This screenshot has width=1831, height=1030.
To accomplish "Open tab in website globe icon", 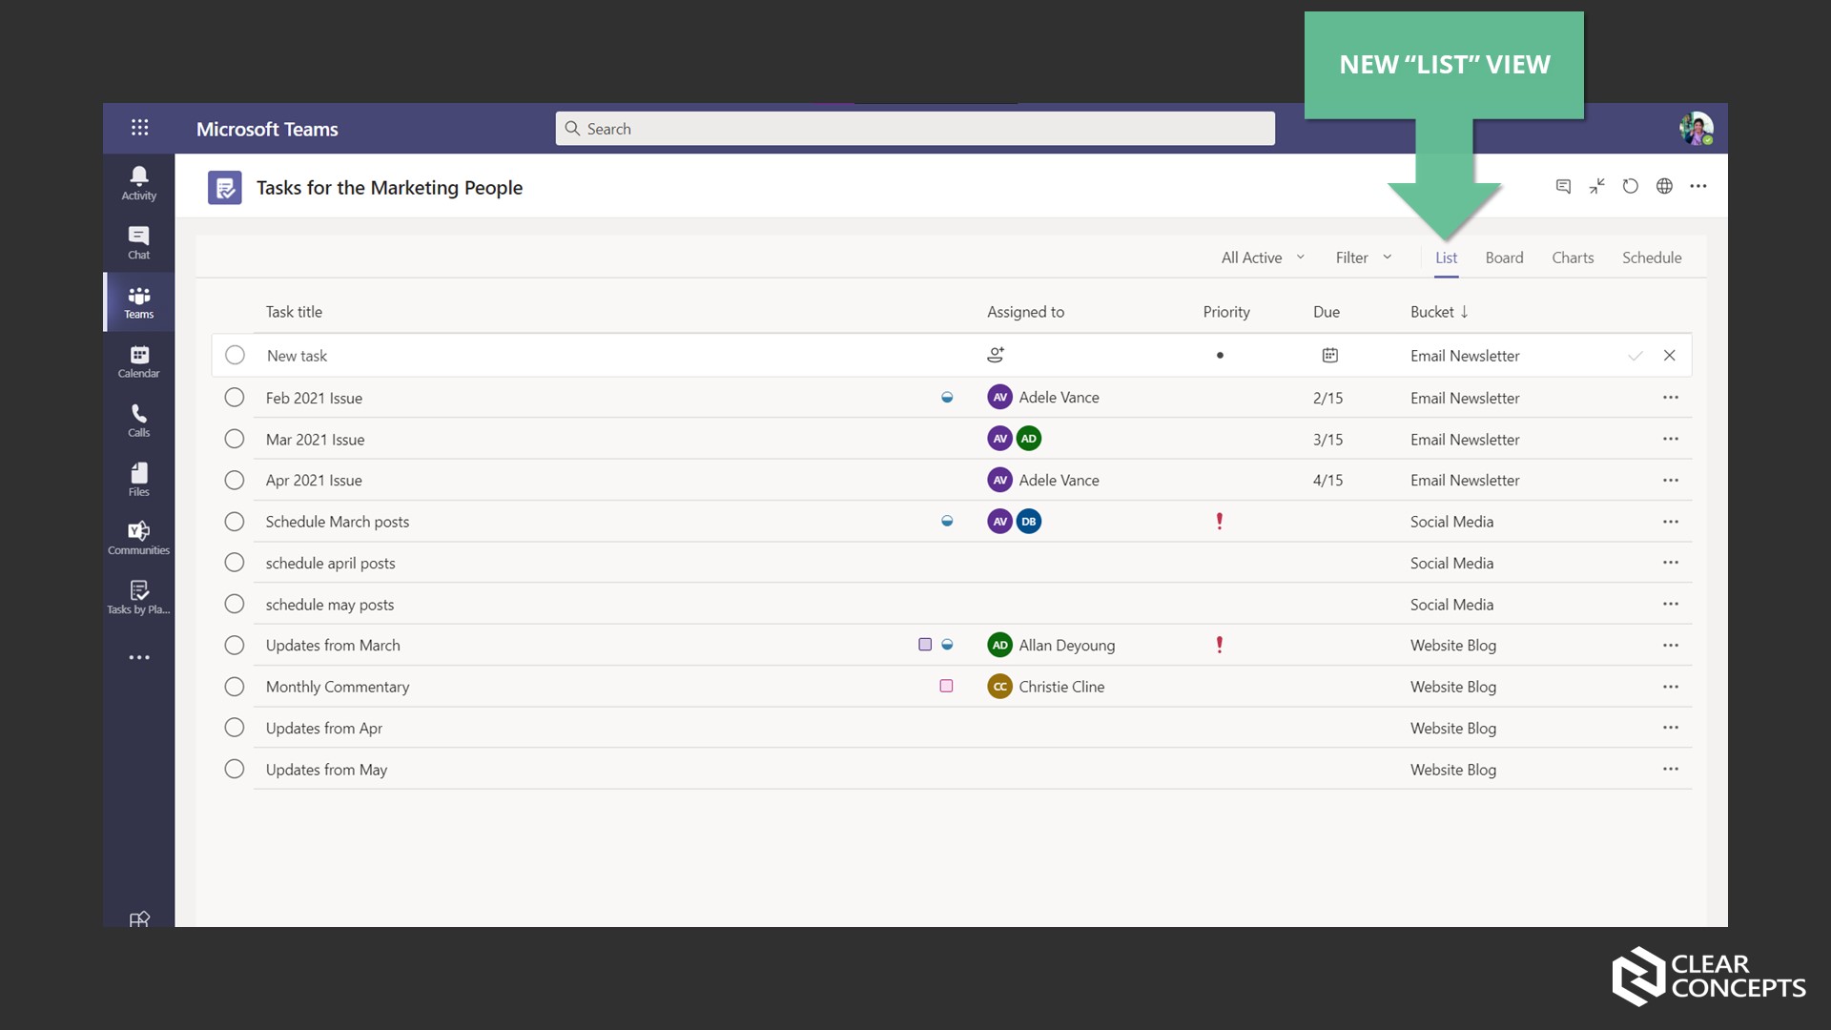I will pos(1664,186).
